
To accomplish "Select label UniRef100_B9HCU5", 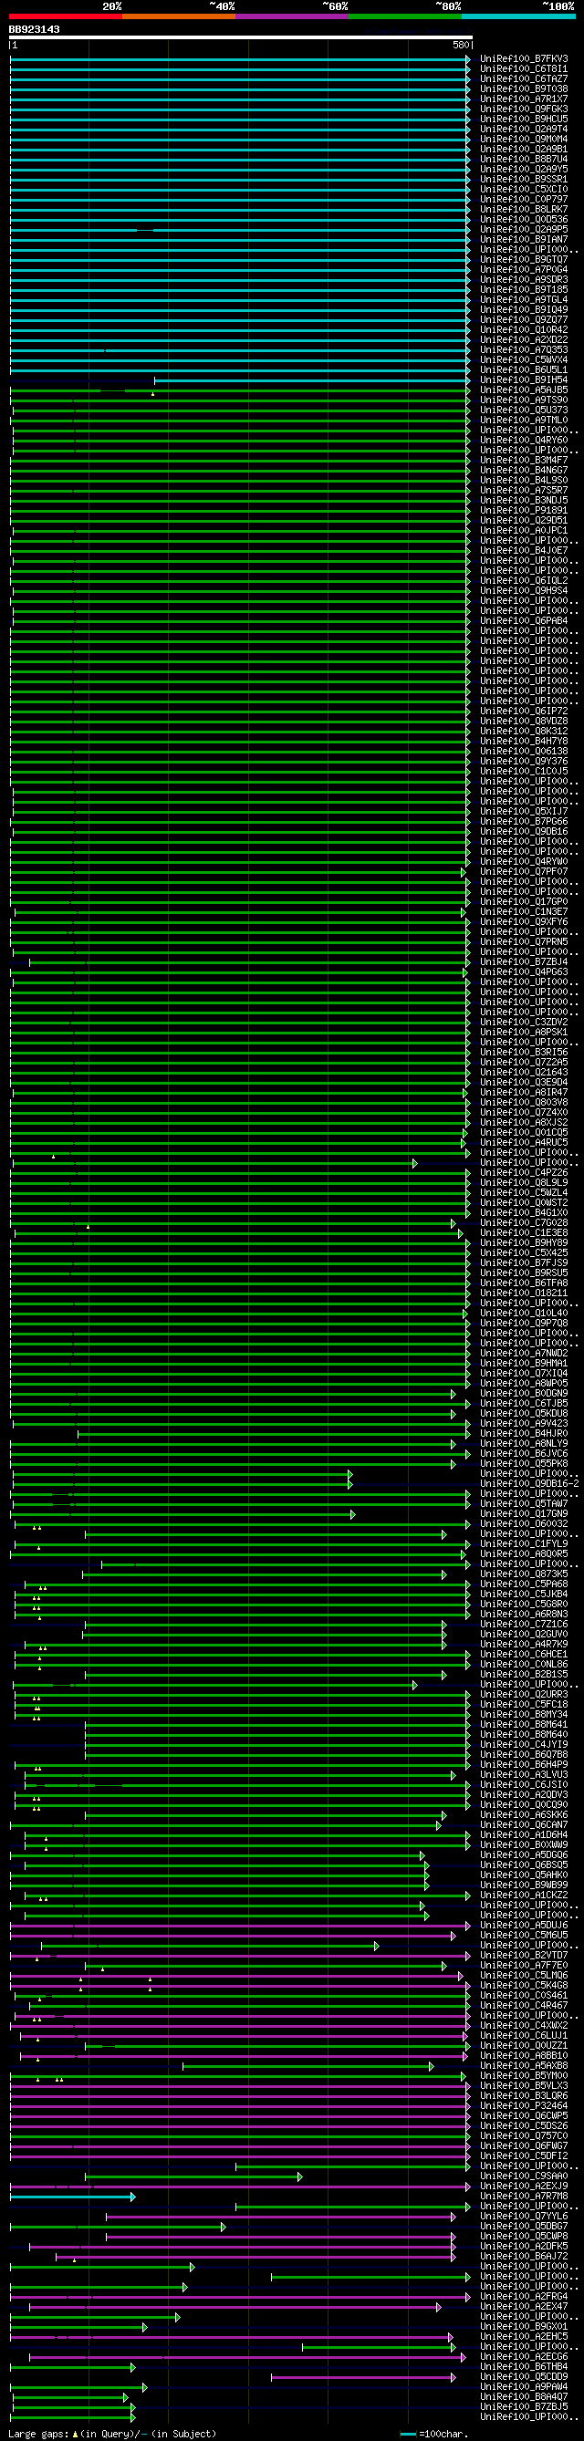I will 525,119.
